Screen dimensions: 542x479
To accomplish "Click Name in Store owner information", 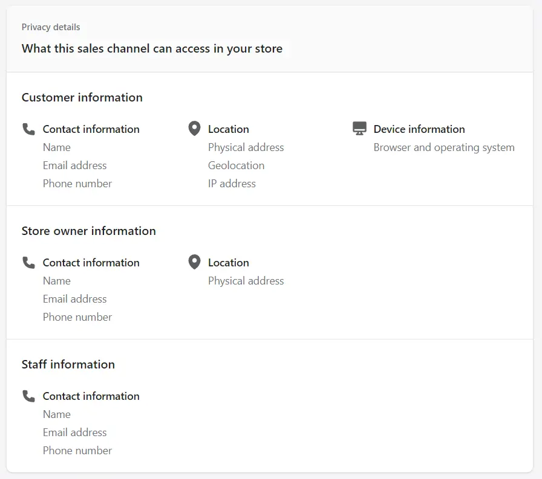I will pyautogui.click(x=57, y=281).
